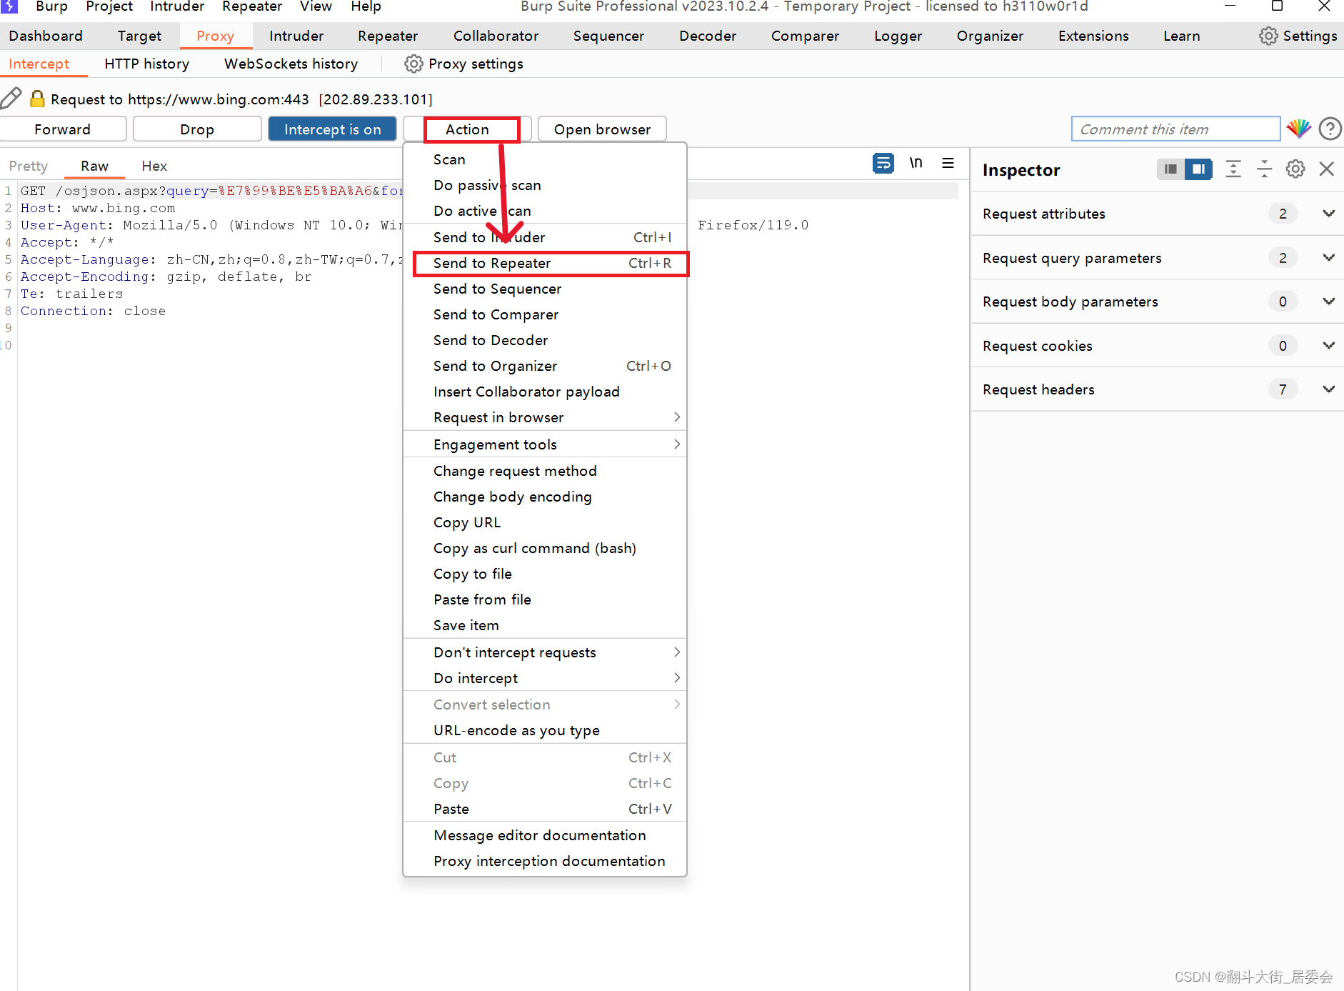Click the Open browser button
This screenshot has width=1344, height=991.
602,129
